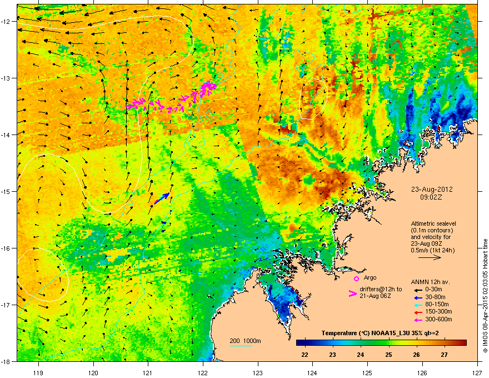
Task: Click the magenta Argo circle legend symbol
Action: point(356,278)
